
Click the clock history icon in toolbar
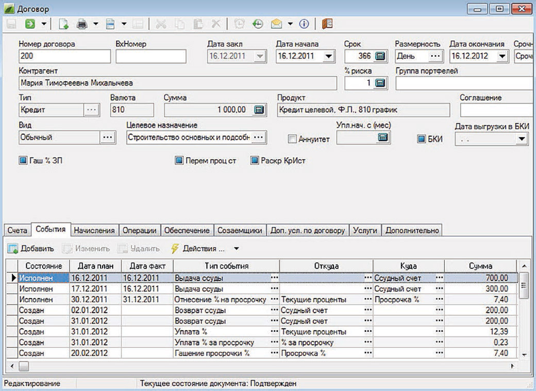click(x=258, y=24)
